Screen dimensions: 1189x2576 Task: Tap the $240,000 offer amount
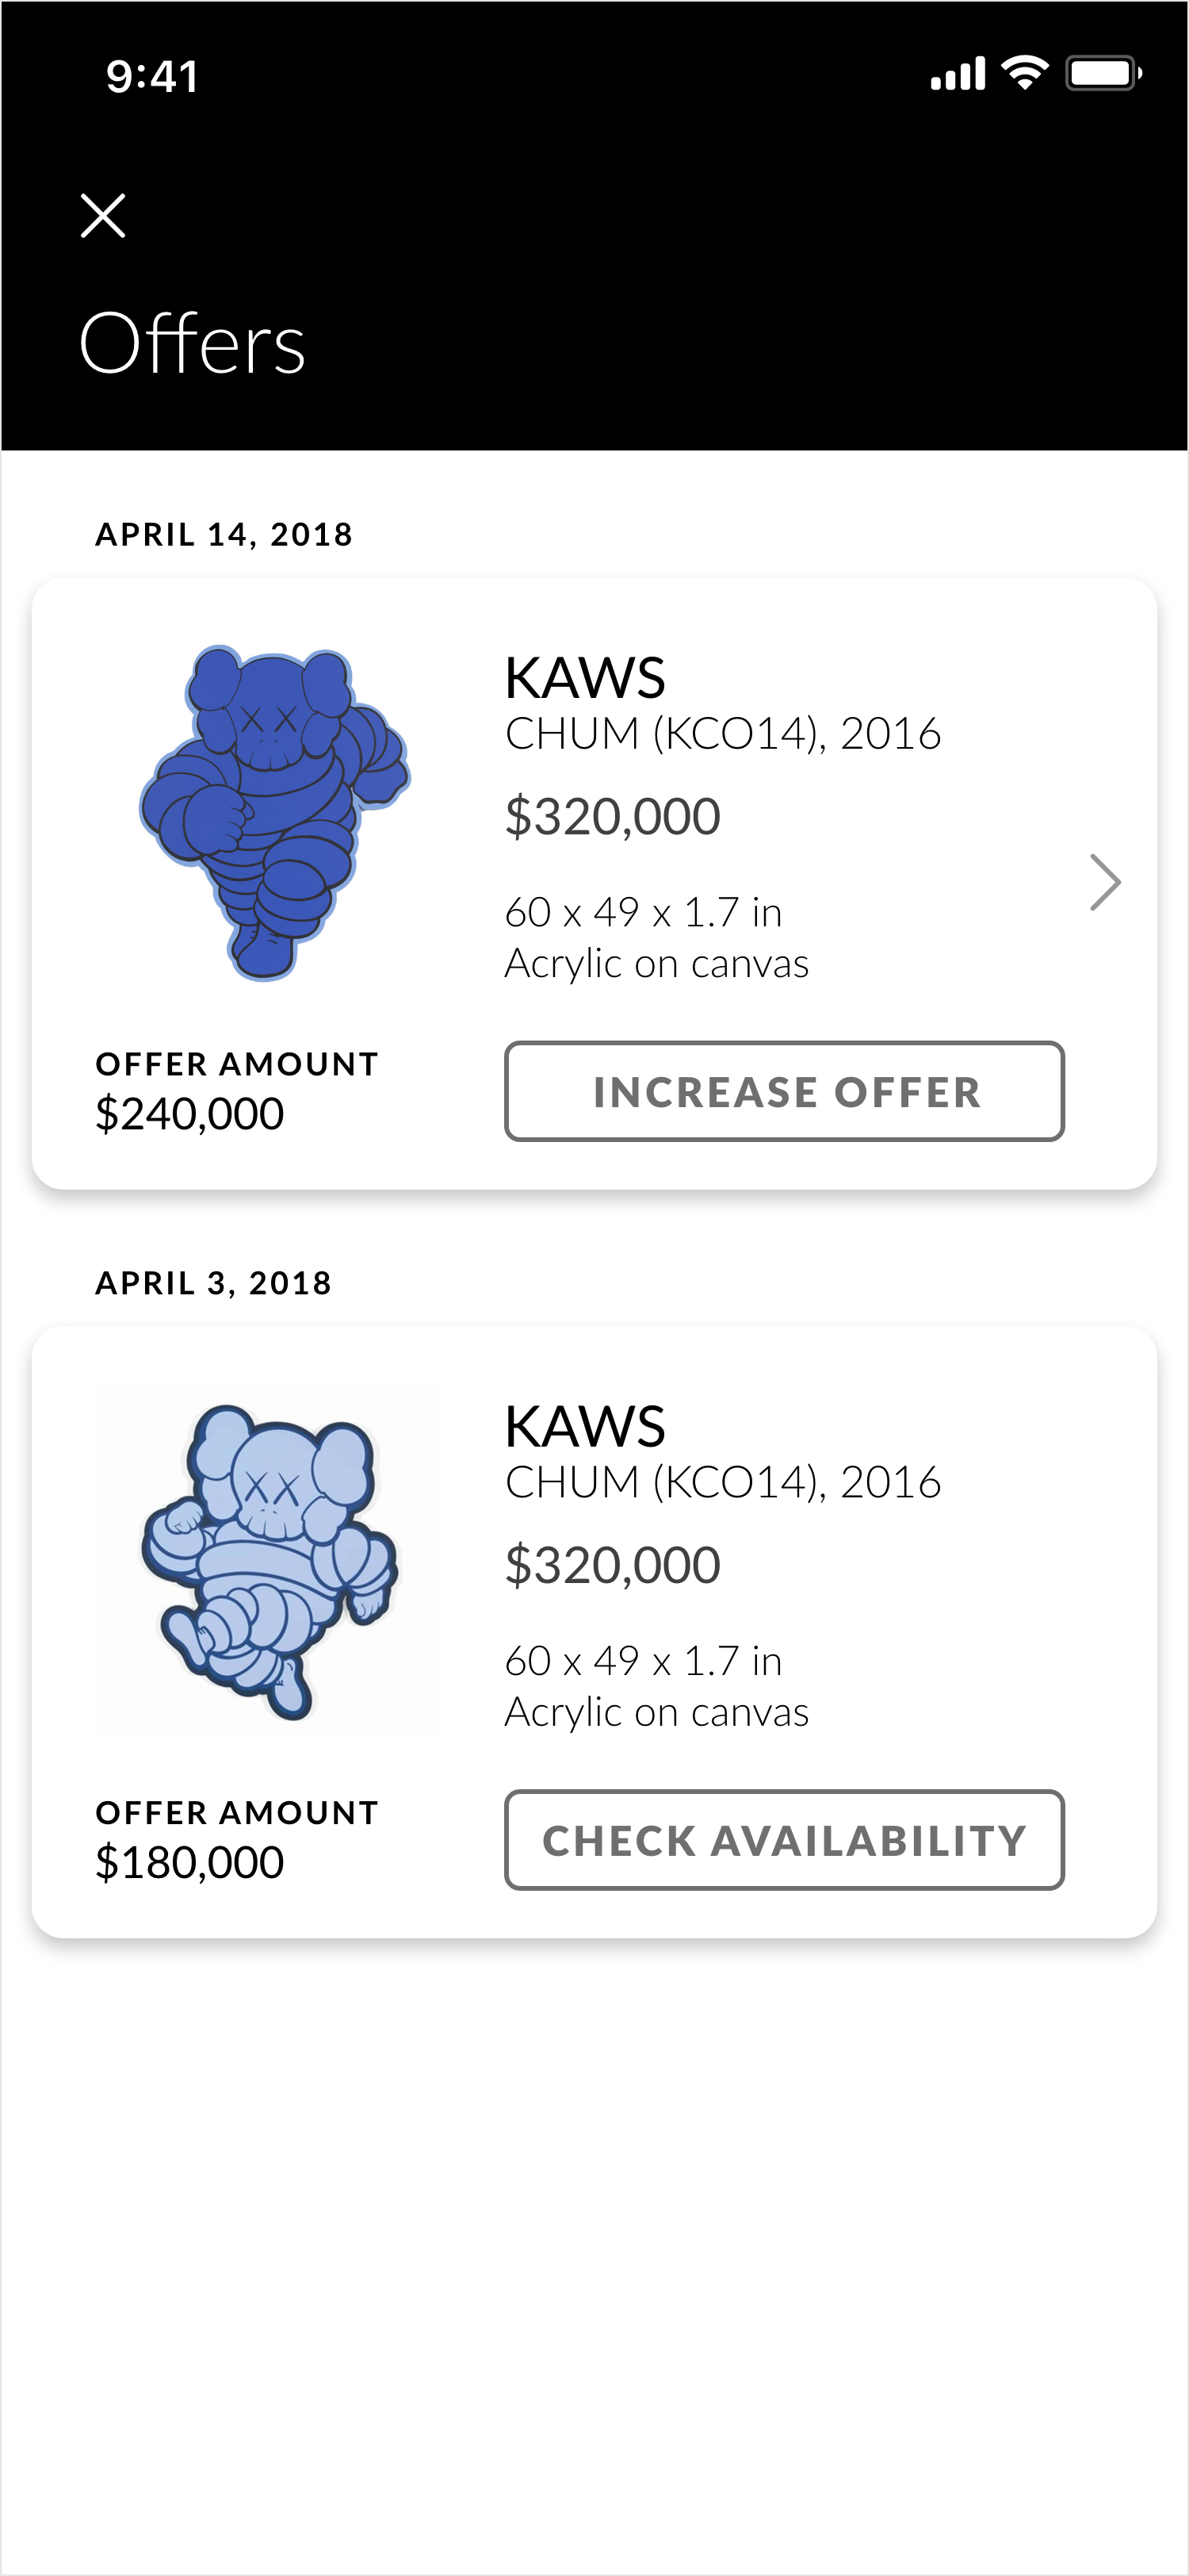(189, 1114)
